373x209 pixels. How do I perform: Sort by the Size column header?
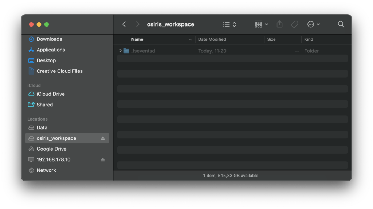pyautogui.click(x=271, y=39)
